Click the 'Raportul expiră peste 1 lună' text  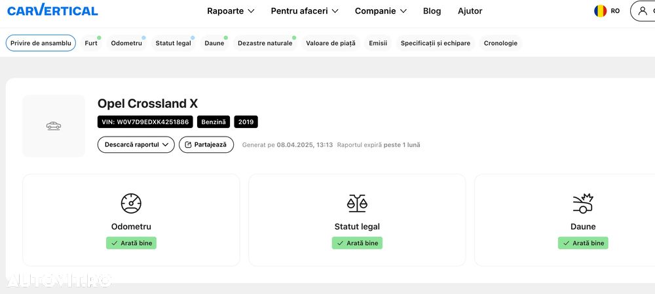pyautogui.click(x=379, y=145)
